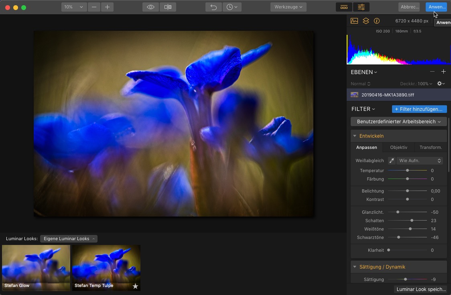Switch to the Objektiv tab
The width and height of the screenshot is (451, 295).
(x=398, y=147)
